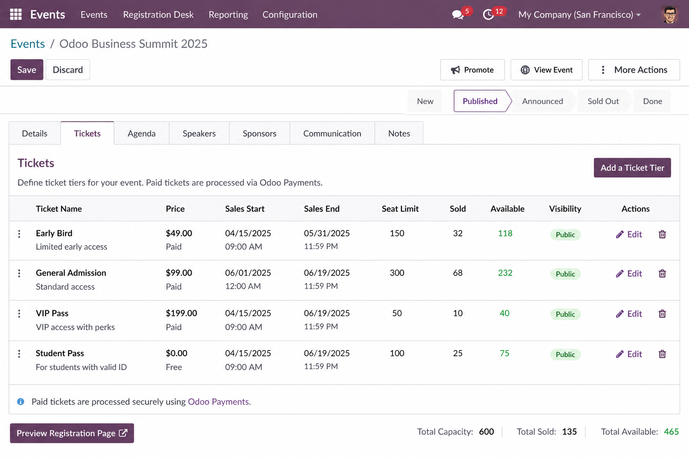Delete the General Admission ticket via trash icon
This screenshot has width=689, height=459.
662,274
